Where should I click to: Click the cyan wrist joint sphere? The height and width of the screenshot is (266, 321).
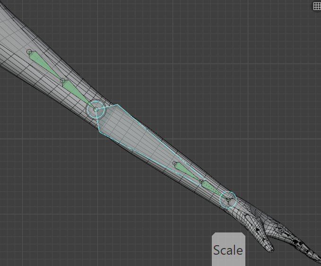click(x=228, y=200)
